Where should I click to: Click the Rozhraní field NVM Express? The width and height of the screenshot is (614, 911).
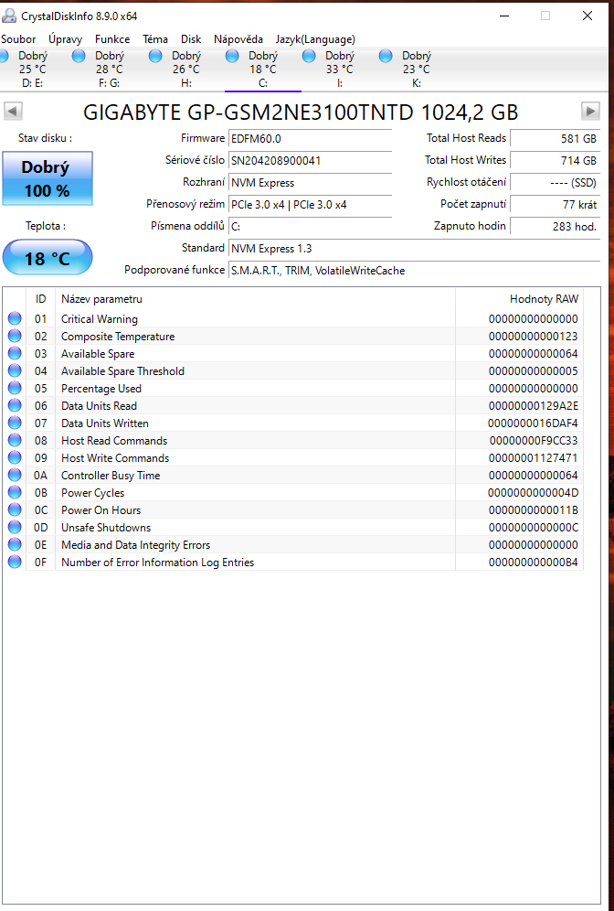(310, 182)
